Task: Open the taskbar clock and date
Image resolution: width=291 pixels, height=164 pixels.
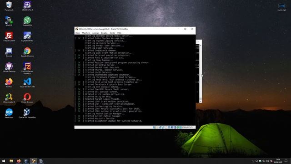Action: click(278, 161)
